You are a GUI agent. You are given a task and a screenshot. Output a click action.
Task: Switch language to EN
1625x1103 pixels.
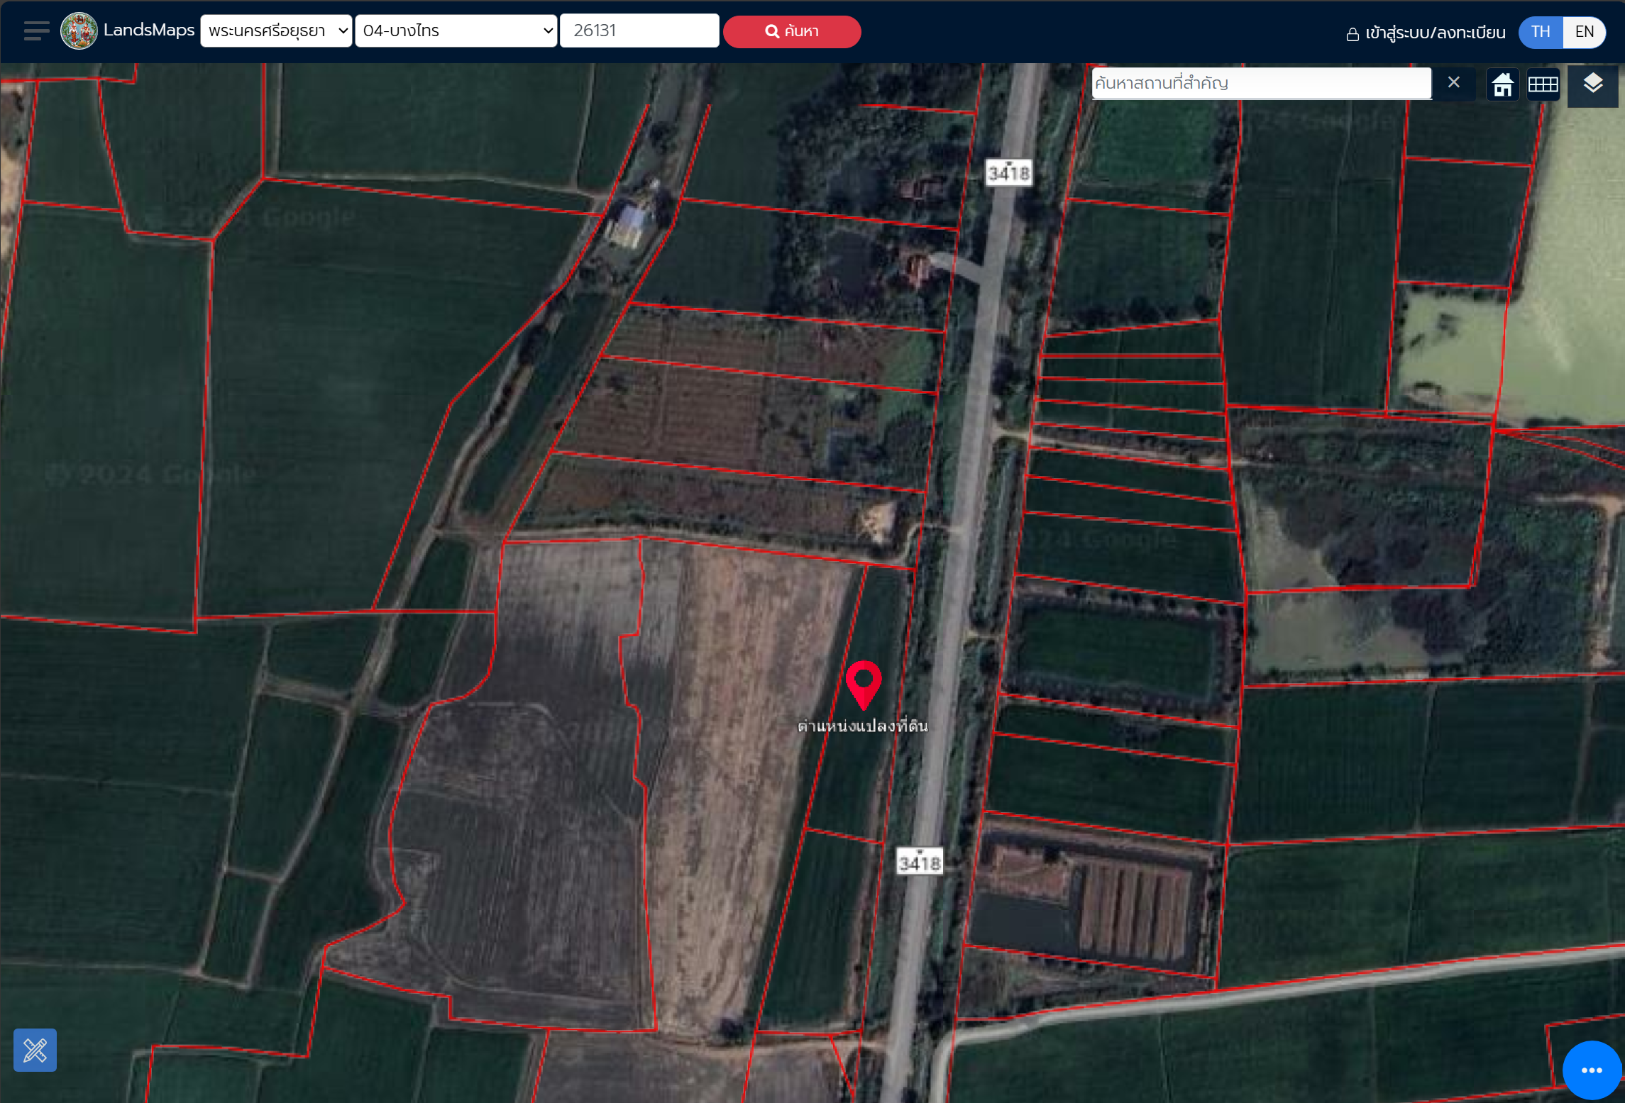click(1584, 32)
